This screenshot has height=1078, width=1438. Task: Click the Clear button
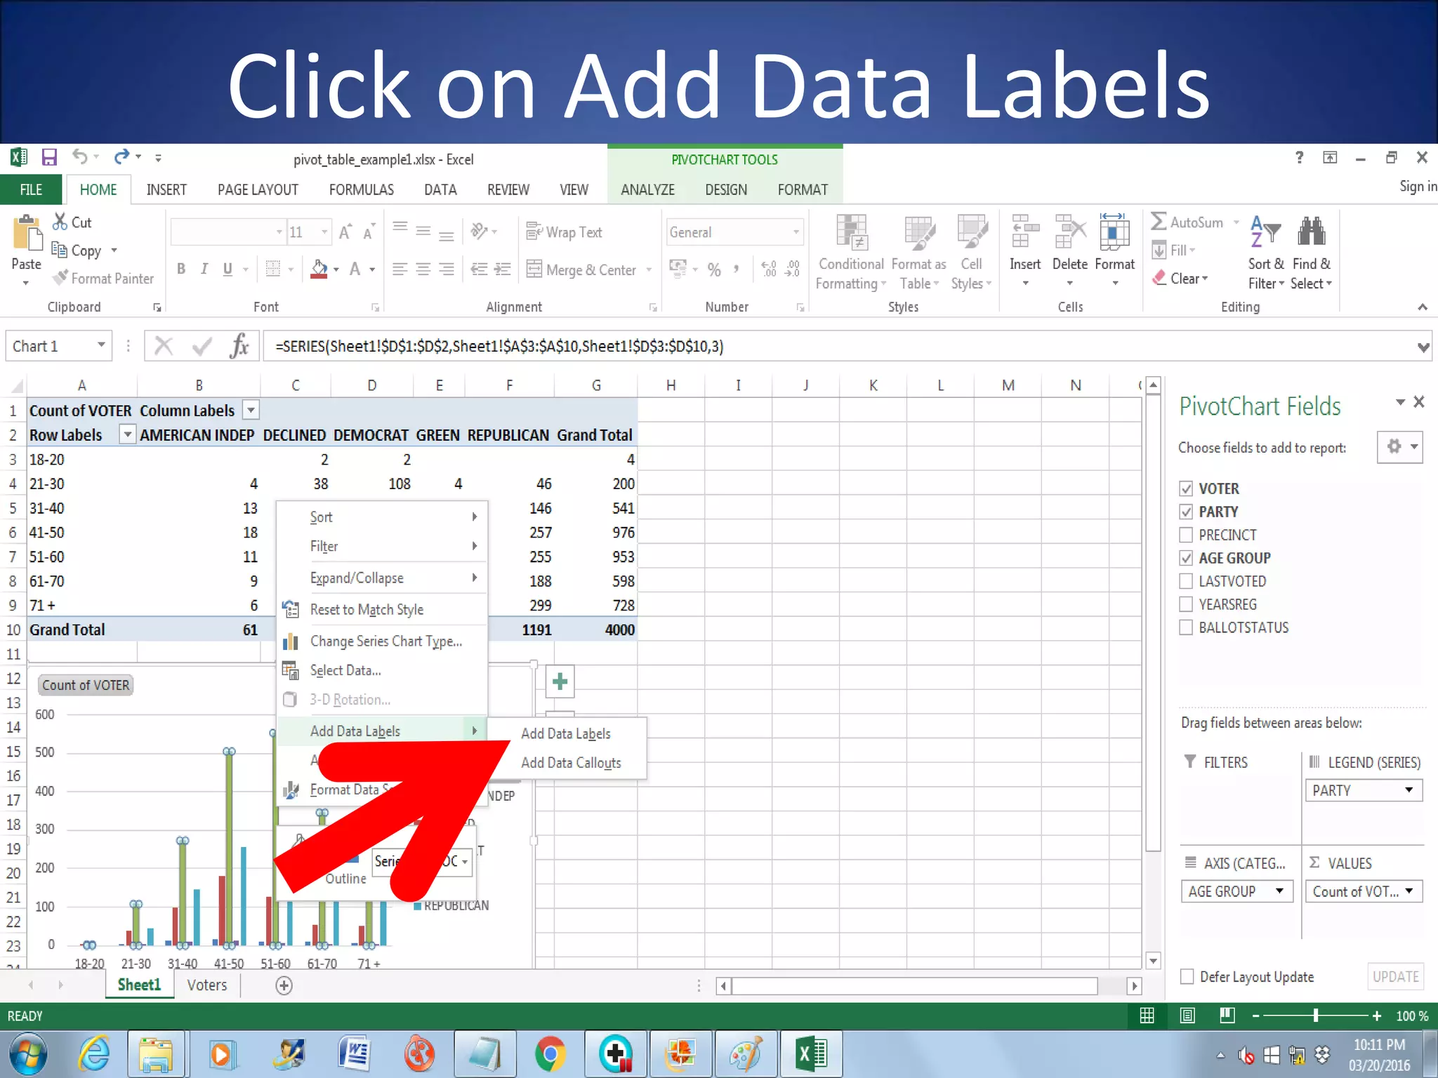[x=1181, y=279]
